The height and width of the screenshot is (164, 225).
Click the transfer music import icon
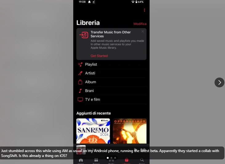coord(84,35)
